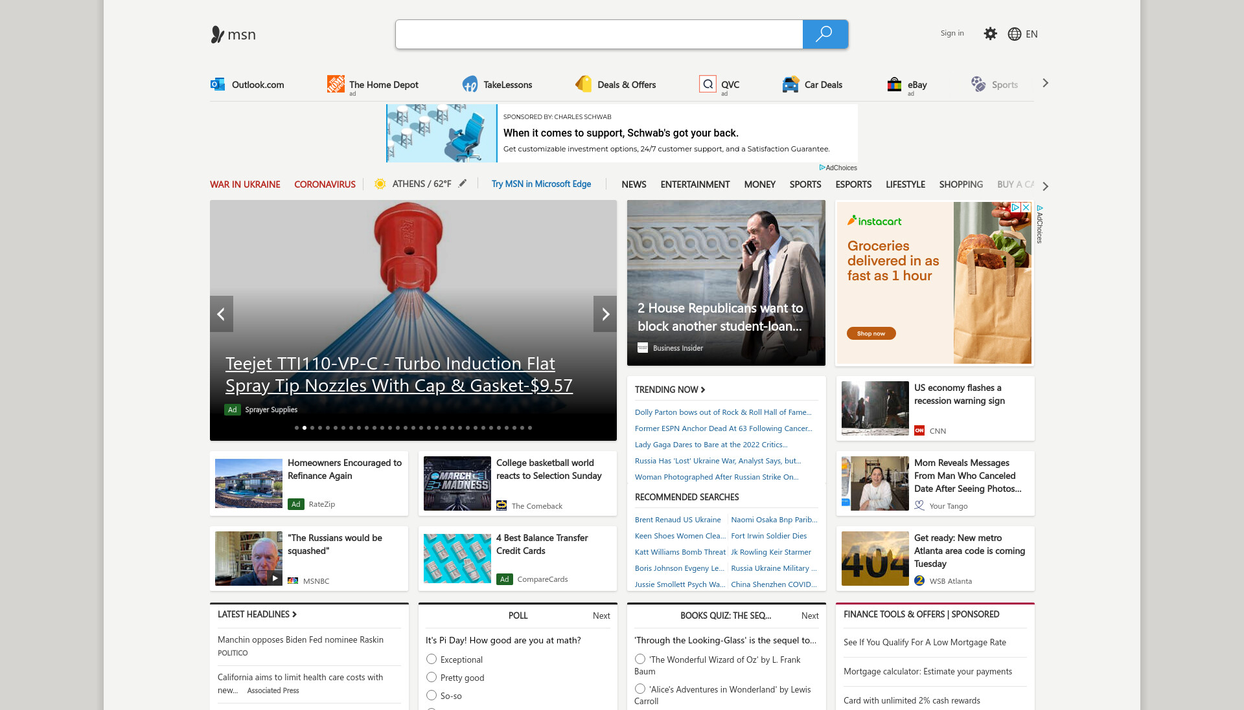The height and width of the screenshot is (710, 1244).
Task: Open SHOPPING navigation tab
Action: [x=961, y=184]
